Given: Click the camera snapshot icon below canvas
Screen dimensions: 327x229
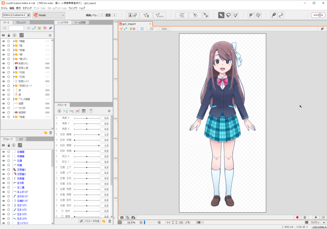Looking at the screenshot, I should (122, 217).
